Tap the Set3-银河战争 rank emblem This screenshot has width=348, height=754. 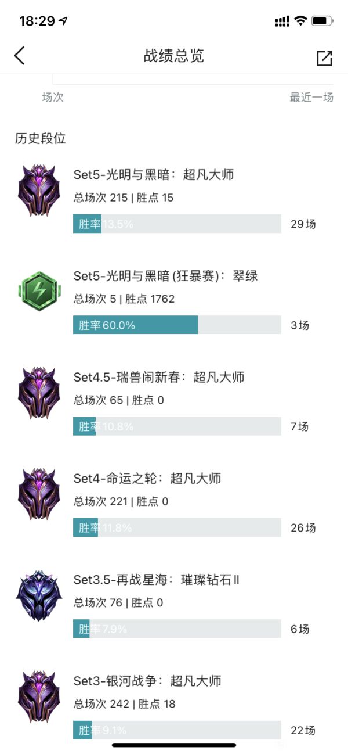coord(39,697)
